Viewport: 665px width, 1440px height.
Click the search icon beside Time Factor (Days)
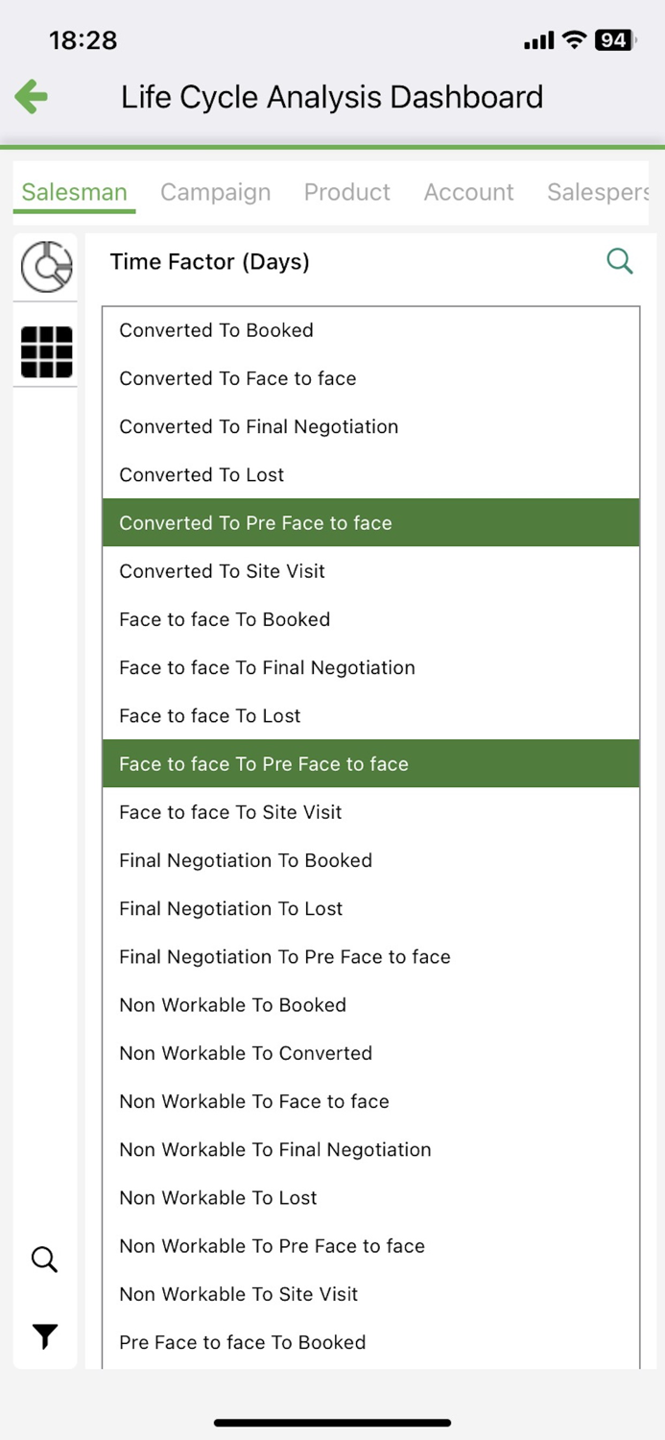[620, 261]
